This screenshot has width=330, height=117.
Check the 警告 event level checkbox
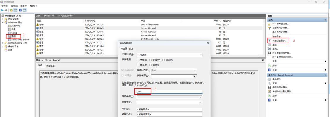[x=151, y=60]
